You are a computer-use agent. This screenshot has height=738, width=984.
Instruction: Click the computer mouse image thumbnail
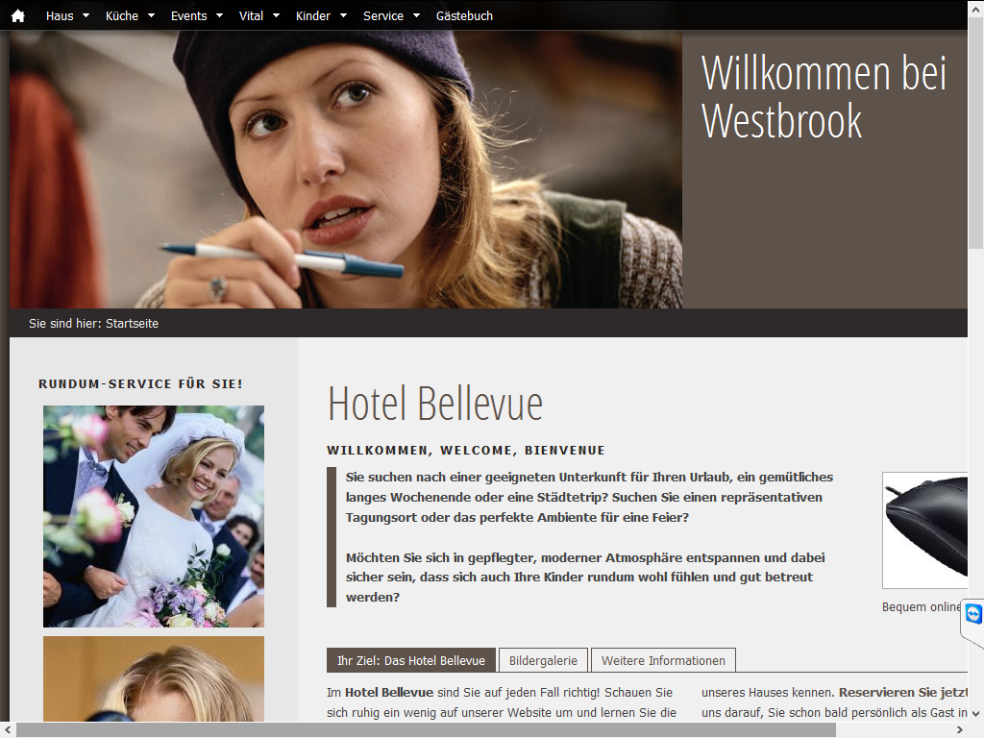coord(925,530)
